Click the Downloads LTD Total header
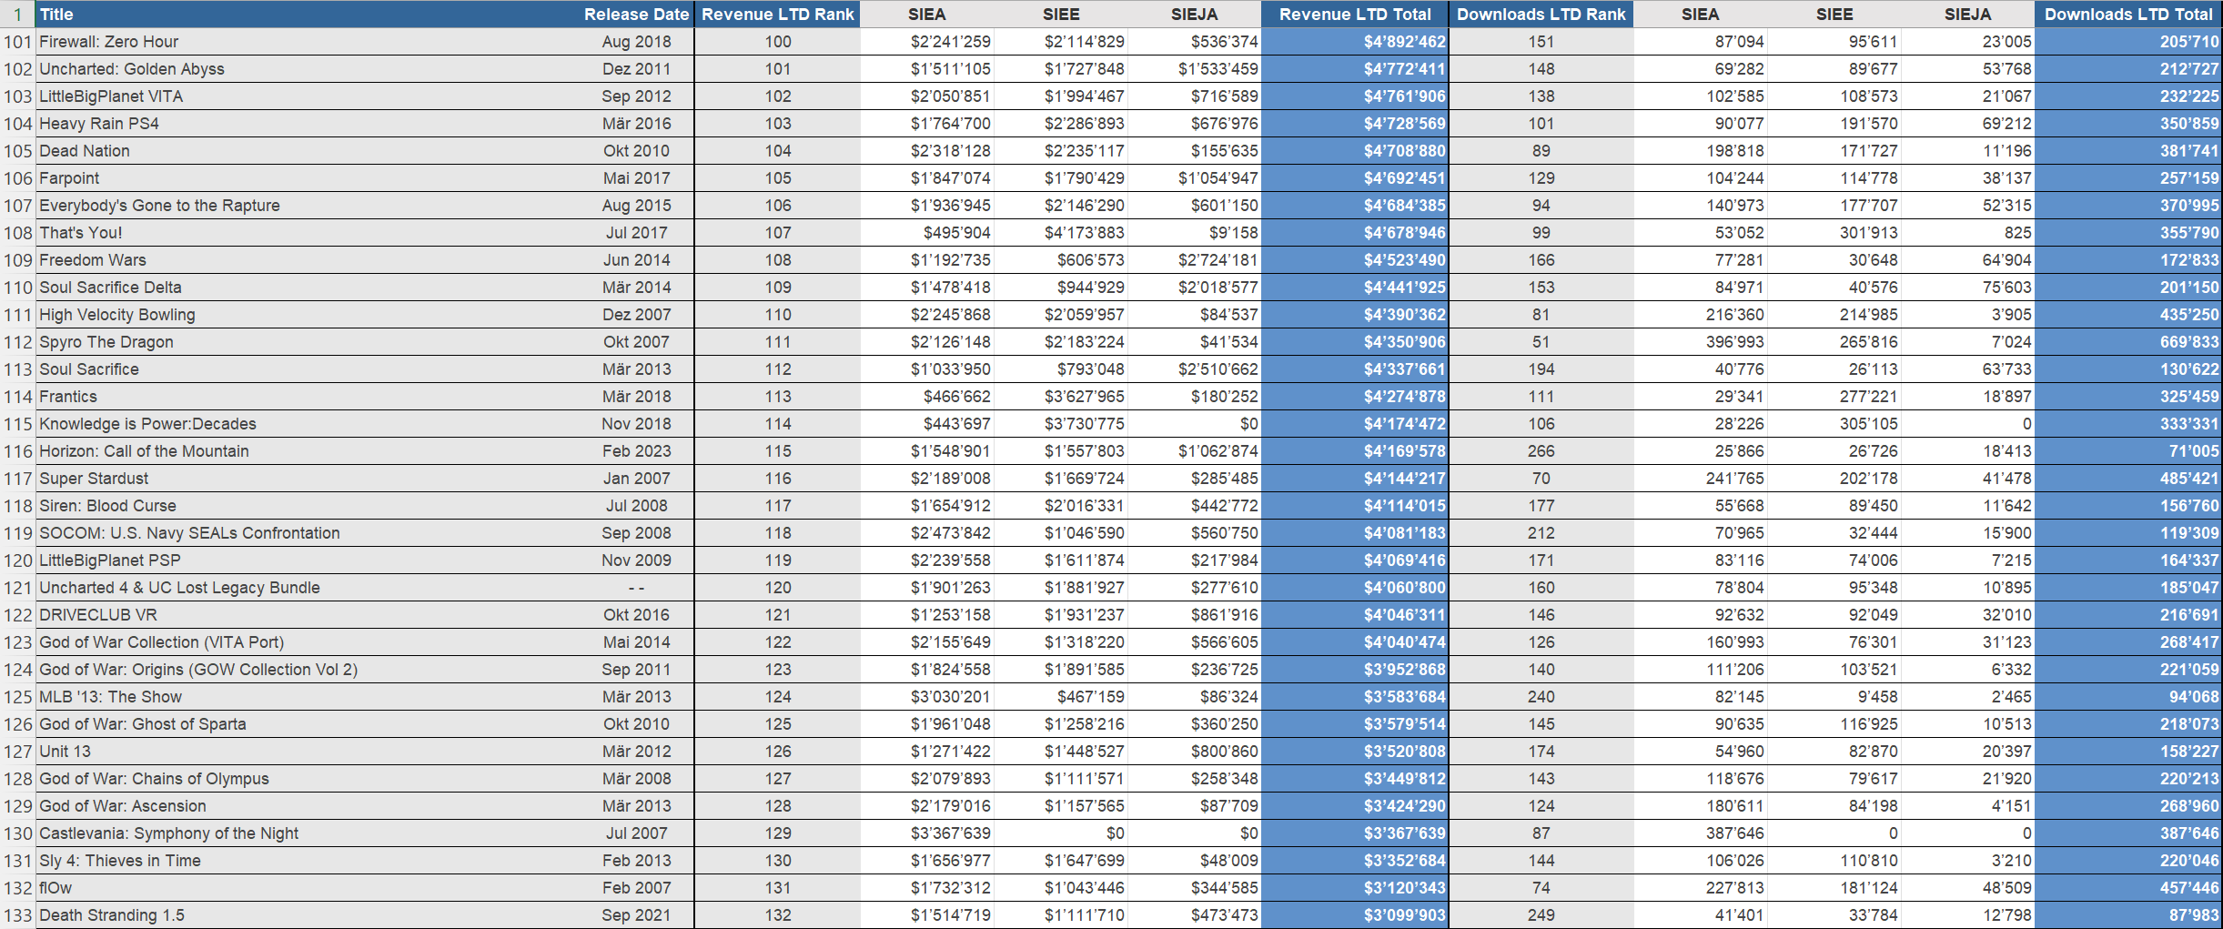Screen dimensions: 2223x929 [x=2128, y=14]
